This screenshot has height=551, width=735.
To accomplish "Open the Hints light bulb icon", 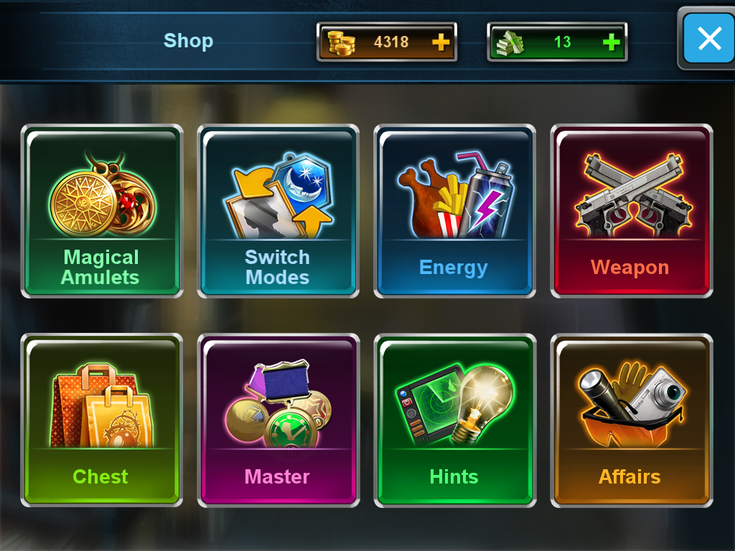I will 455,405.
